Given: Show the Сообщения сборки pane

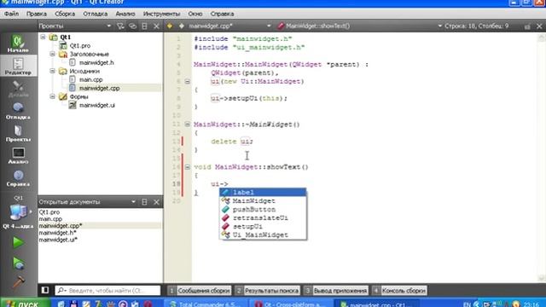Looking at the screenshot, I should (x=200, y=290).
